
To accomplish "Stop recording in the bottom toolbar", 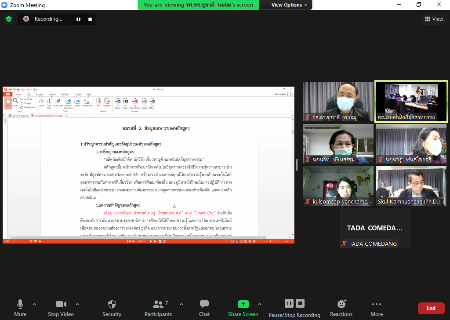I will (x=300, y=303).
